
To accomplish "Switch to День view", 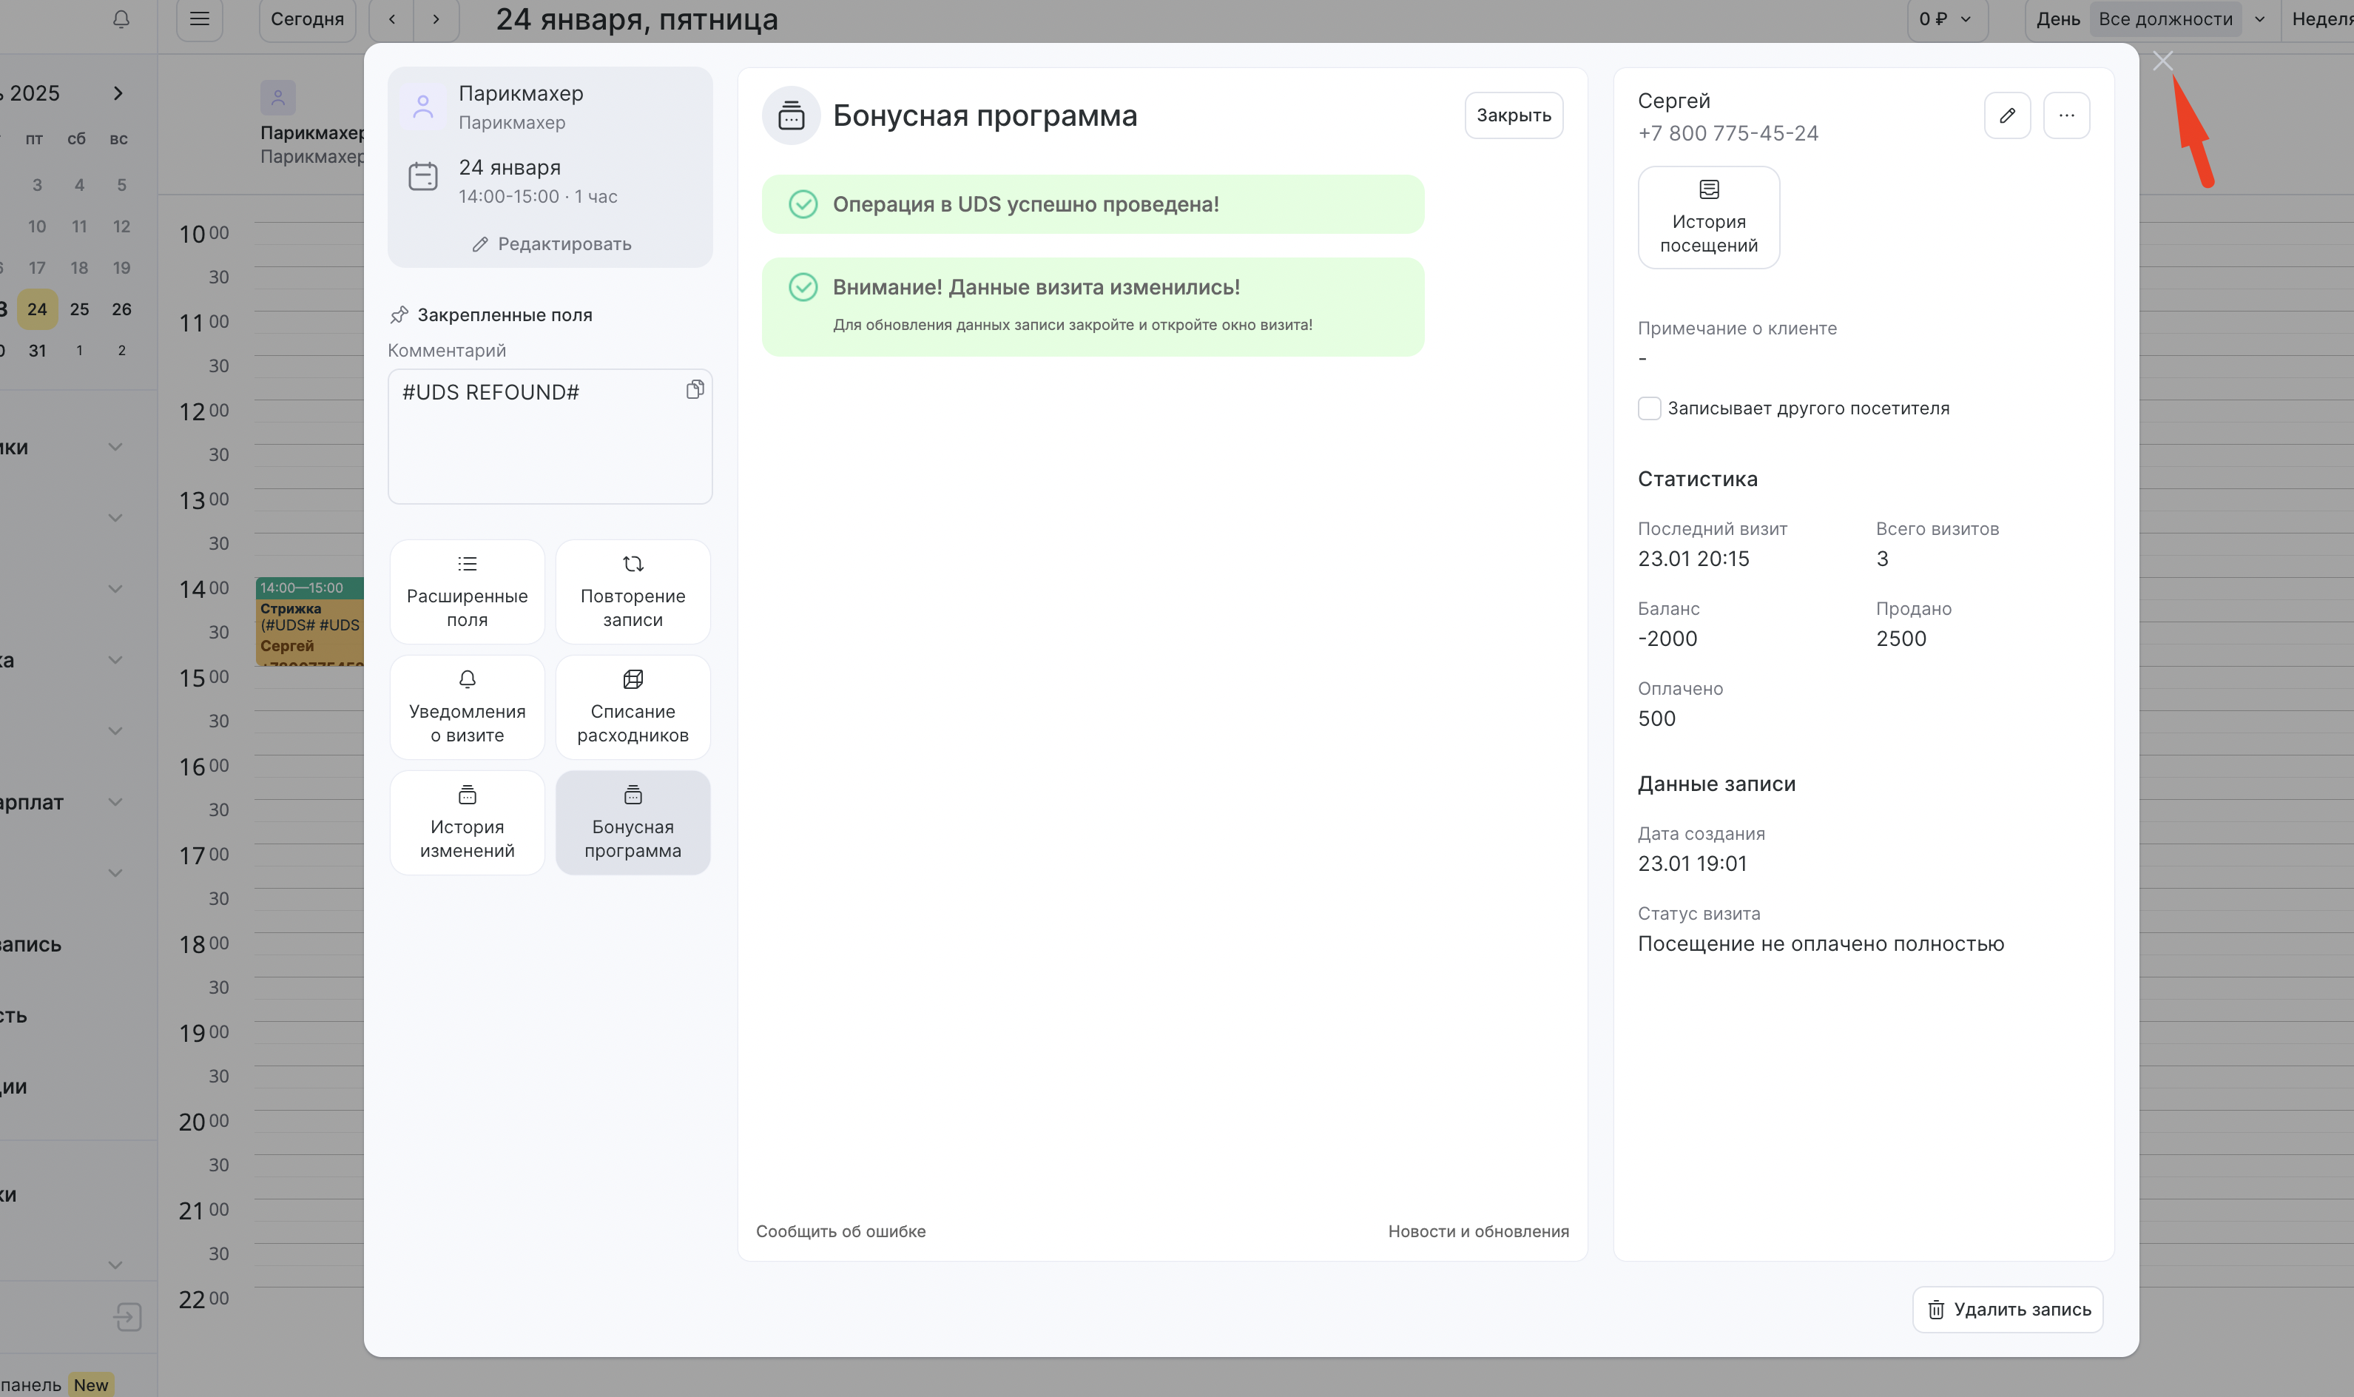I will [2057, 18].
